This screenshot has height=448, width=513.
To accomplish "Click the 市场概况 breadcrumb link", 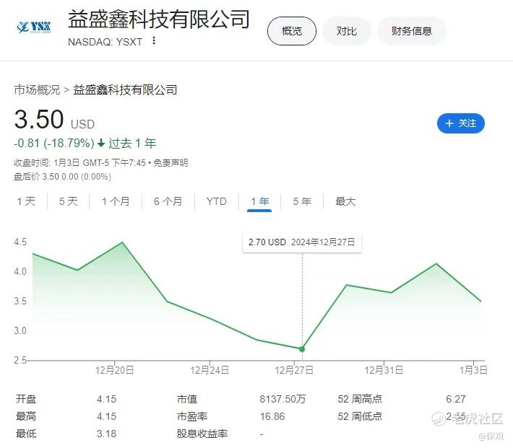I will (x=37, y=90).
